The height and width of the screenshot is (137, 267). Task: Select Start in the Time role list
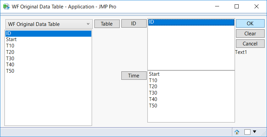click(x=191, y=74)
